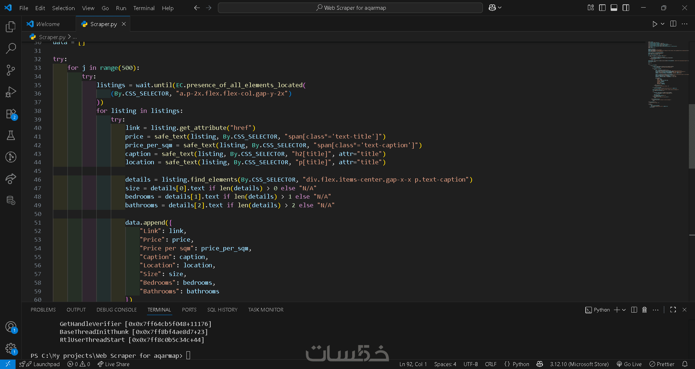Open errors and warnings count in status bar
Screen dimensions: 695x369
[x=79, y=364]
